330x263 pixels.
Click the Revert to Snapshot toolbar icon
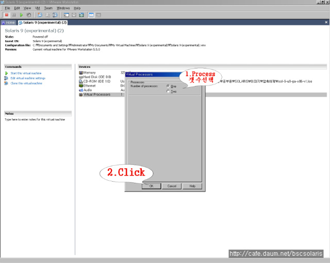(47, 15)
